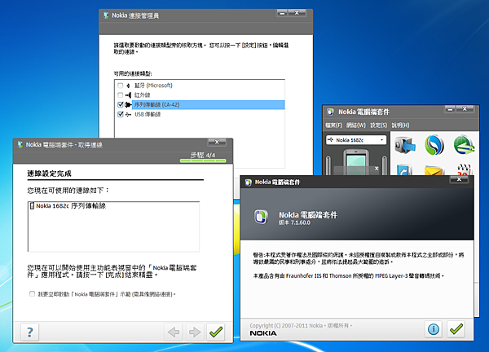Close the Nokia 連接管理員 window
Viewport: 489px width, 352px height.
click(297, 13)
